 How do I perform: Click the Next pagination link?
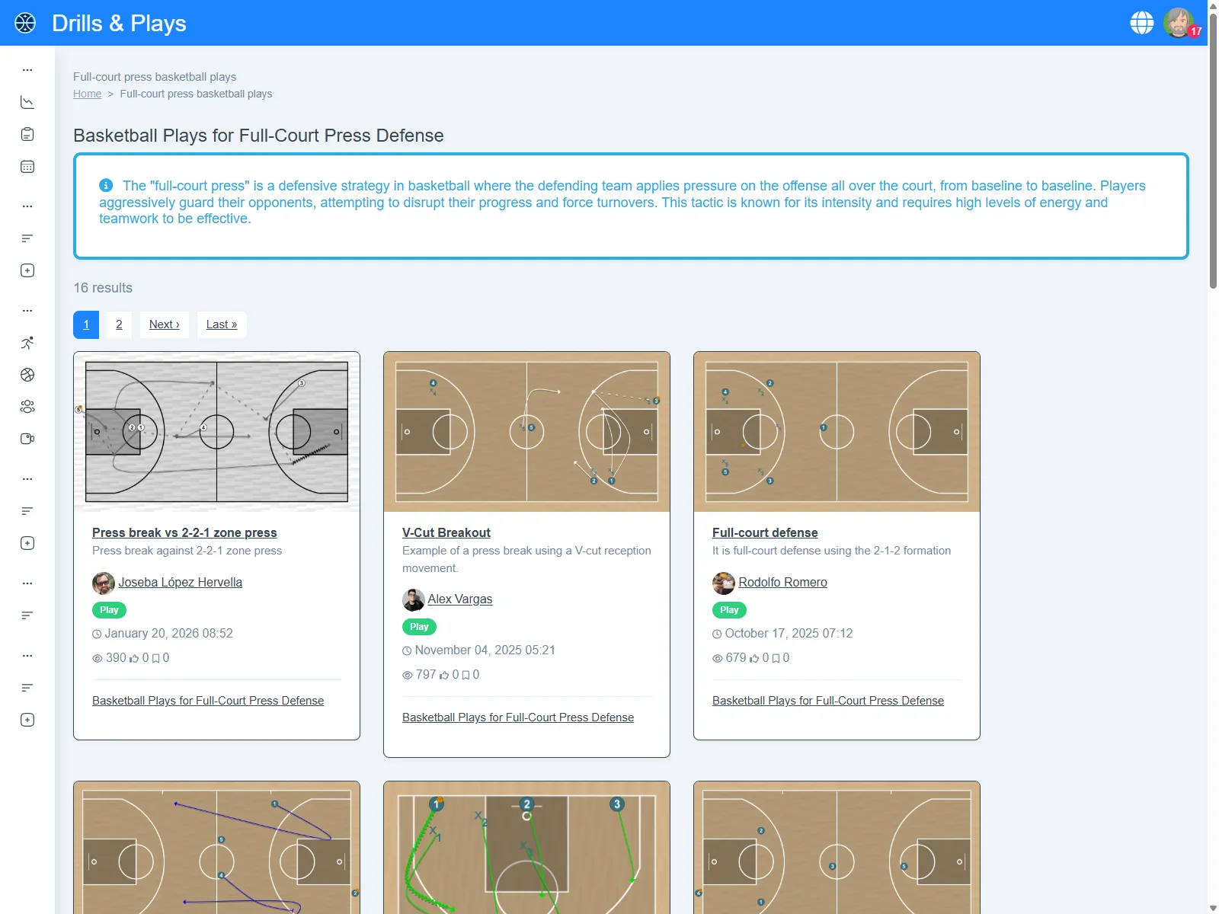(x=165, y=324)
